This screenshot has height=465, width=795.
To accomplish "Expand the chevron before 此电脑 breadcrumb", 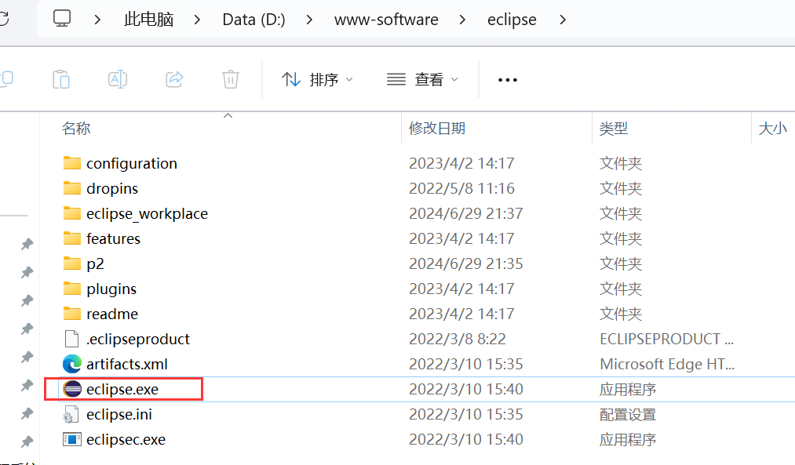I will tap(97, 20).
